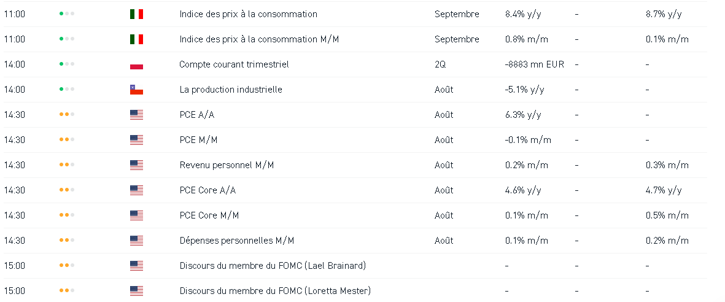
Task: Open La production industrielle event details
Action: tap(231, 90)
